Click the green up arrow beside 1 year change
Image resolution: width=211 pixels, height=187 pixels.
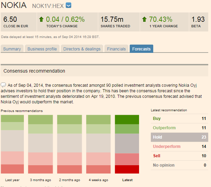click(x=144, y=19)
